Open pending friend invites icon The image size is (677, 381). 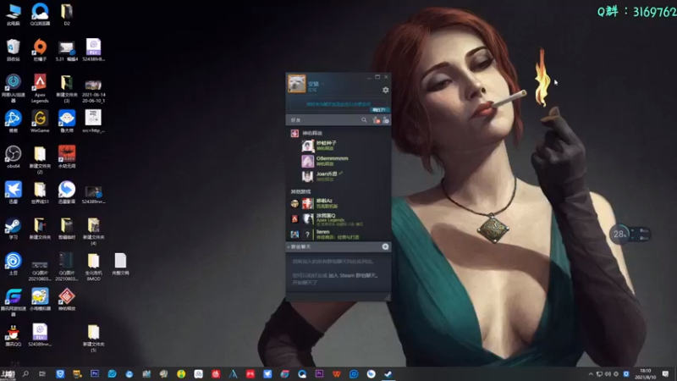[376, 120]
